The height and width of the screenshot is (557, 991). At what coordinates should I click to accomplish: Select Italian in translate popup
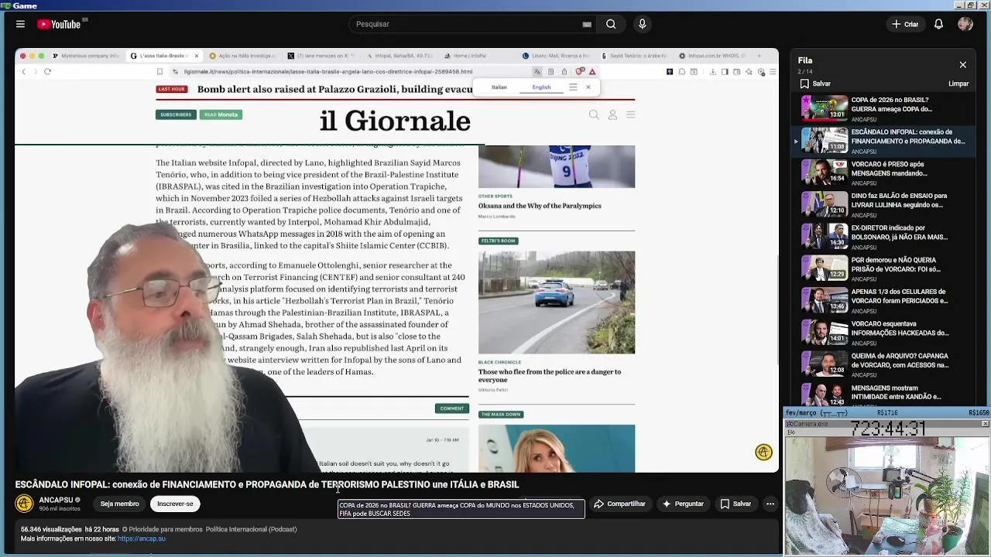pyautogui.click(x=499, y=87)
